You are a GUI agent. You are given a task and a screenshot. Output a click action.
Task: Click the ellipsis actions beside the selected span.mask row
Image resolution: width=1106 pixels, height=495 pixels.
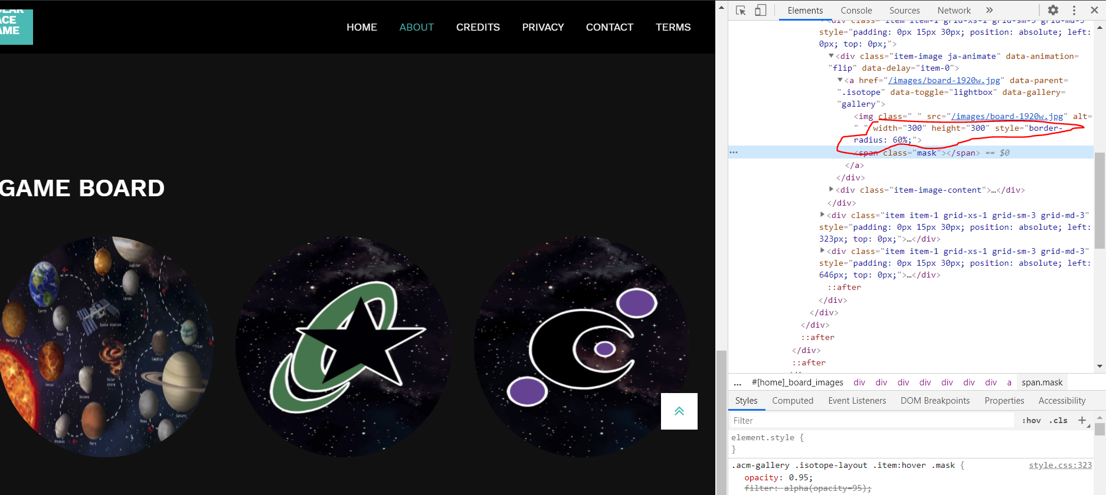734,153
